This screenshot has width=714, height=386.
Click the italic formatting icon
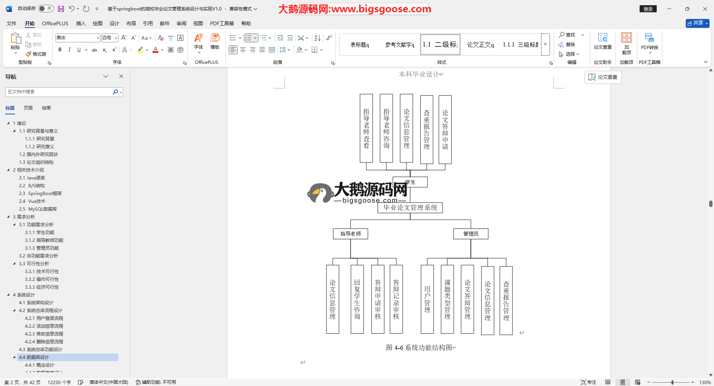69,50
